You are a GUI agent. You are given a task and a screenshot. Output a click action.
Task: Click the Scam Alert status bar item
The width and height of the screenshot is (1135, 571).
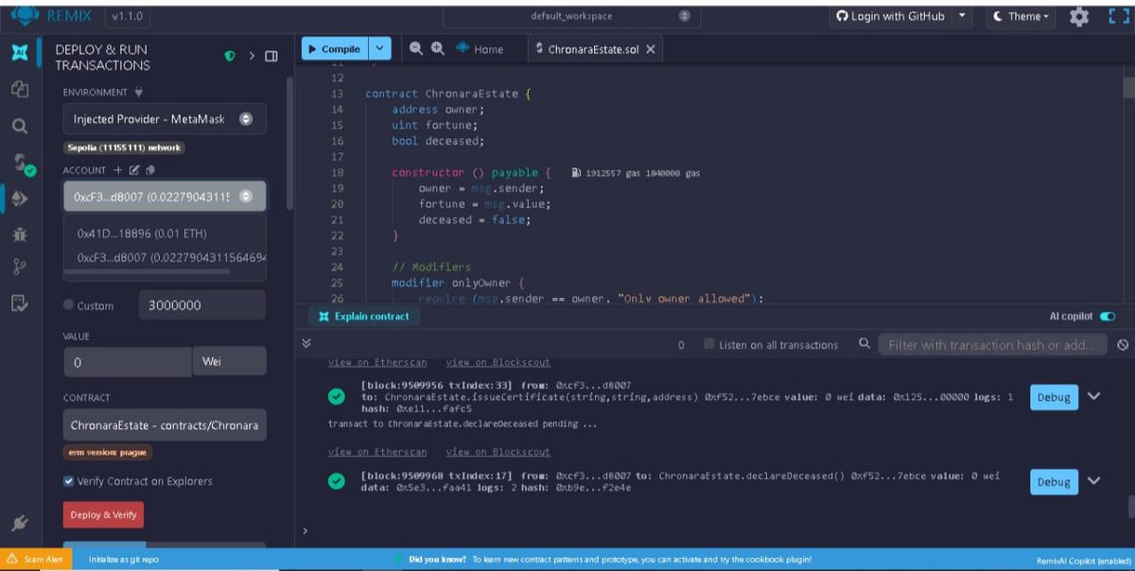click(x=36, y=560)
